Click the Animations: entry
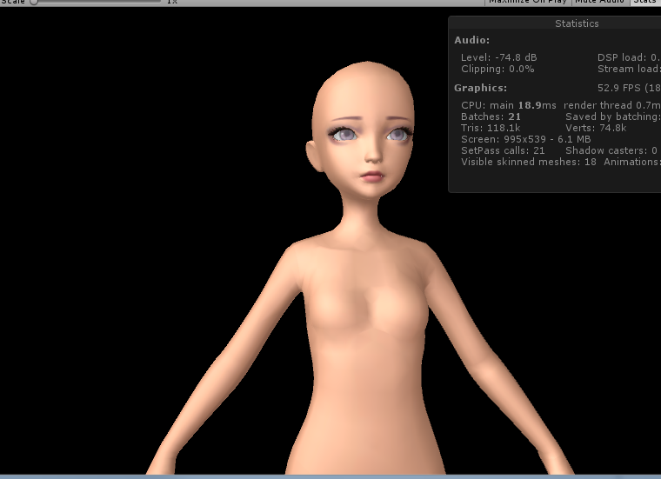 point(632,163)
